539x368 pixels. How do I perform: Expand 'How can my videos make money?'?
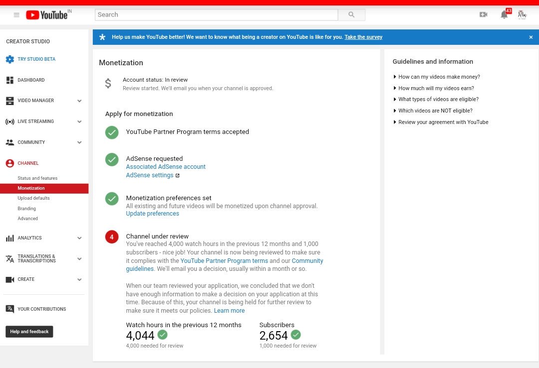437,77
